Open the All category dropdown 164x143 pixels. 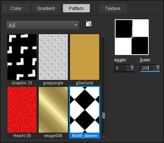42,25
